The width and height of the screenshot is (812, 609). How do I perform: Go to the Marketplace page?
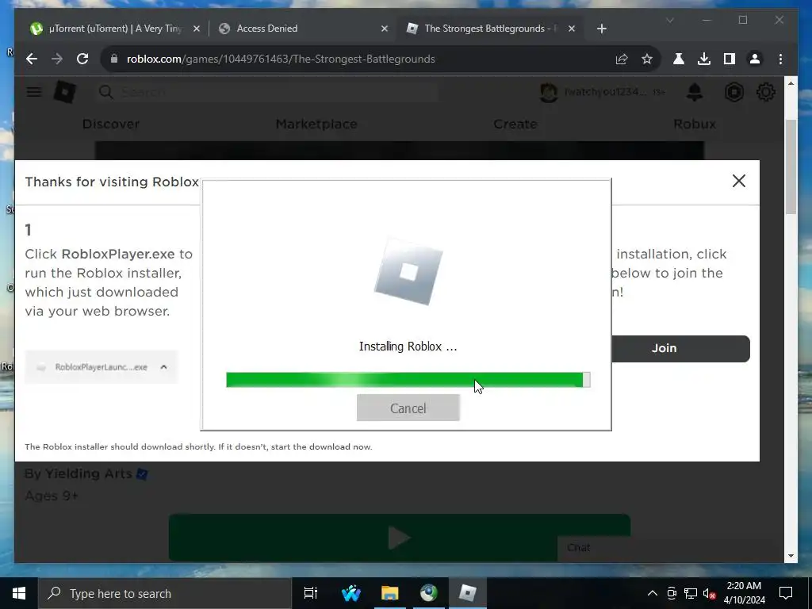(x=316, y=124)
